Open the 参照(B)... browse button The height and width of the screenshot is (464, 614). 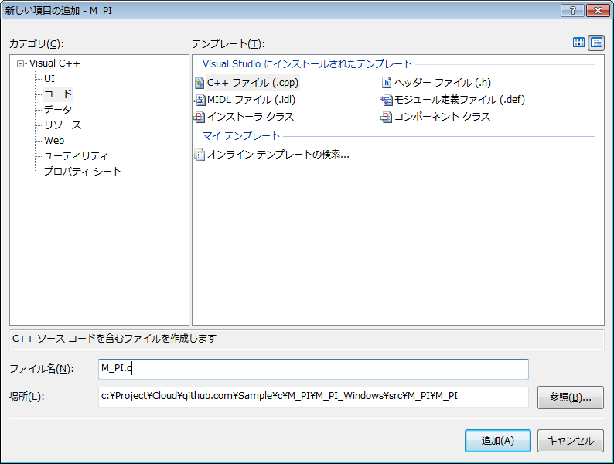click(x=571, y=397)
